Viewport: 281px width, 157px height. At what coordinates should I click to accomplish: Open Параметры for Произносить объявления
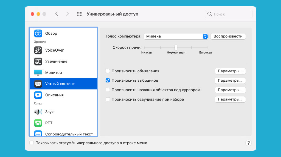click(x=230, y=71)
